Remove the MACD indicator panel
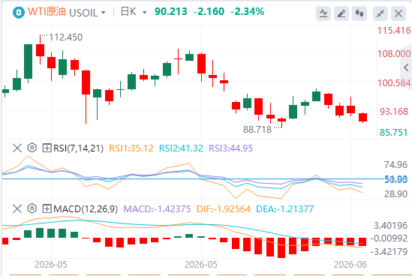412x276 pixels. [17, 208]
